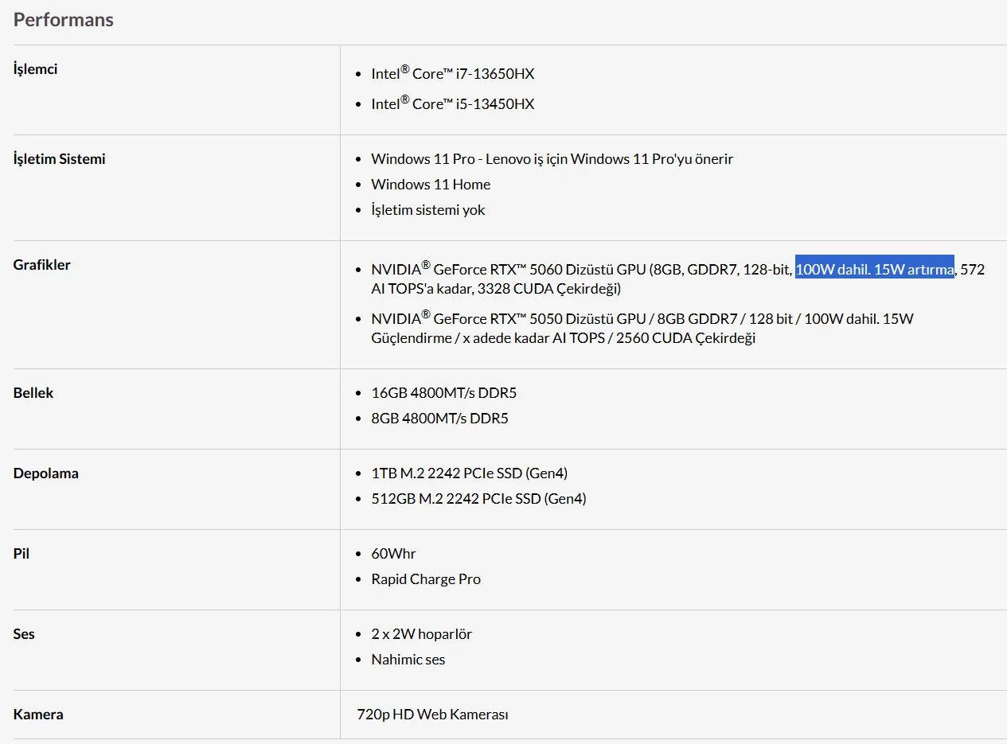The image size is (1007, 744).
Task: Click the highlighted '100W dahil. 15W artırma' text
Action: coord(874,270)
